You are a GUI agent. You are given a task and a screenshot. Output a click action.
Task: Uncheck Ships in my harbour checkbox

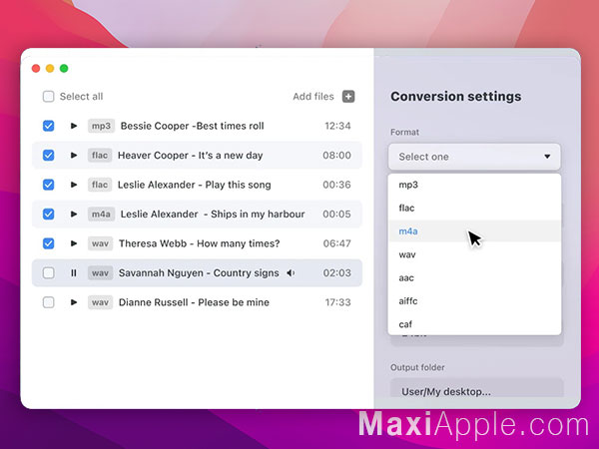click(x=49, y=214)
